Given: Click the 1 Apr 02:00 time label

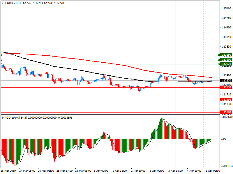Looking at the screenshot, I should click(101, 171).
